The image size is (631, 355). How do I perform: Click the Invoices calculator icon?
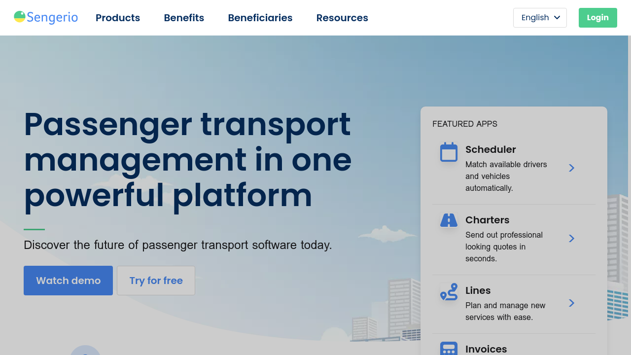(x=449, y=349)
